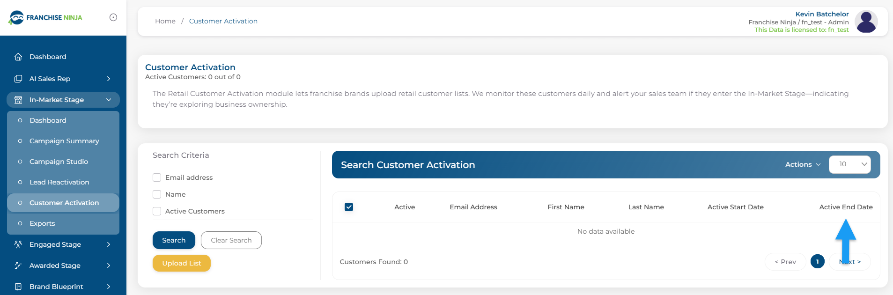
Task: Uncheck the select-all table header checkbox
Action: click(x=349, y=207)
